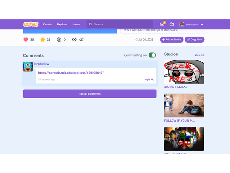Screen dimensions: 230x173
Task: Open the Explore menu item
Action: (x=62, y=25)
